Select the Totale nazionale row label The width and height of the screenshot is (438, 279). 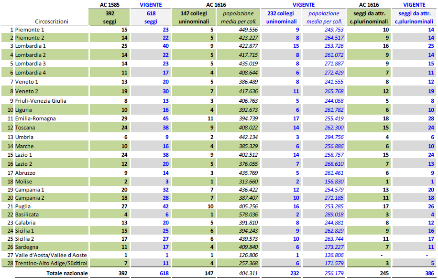[x=67, y=273]
